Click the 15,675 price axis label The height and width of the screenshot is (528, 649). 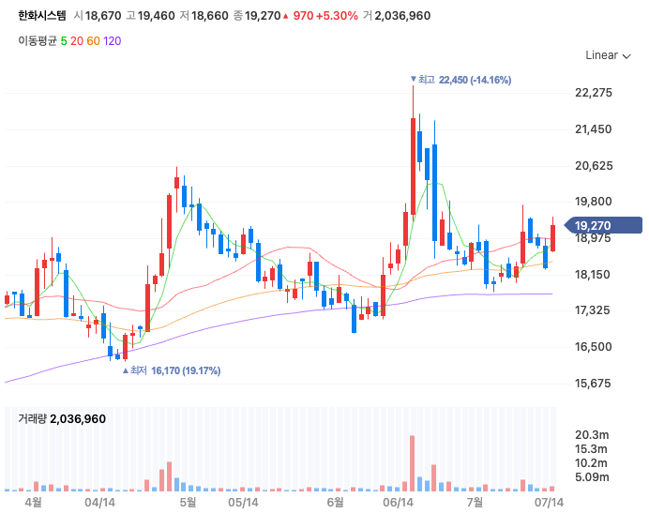(x=593, y=384)
